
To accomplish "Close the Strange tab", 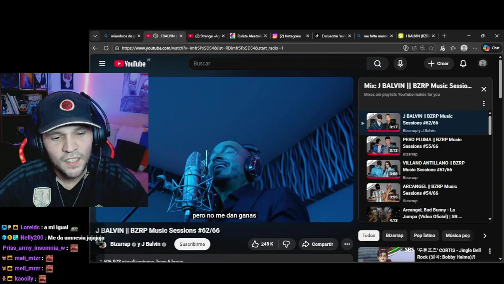I will (x=223, y=36).
